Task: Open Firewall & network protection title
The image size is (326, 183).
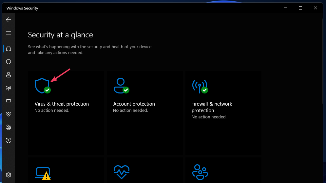Action: [212, 107]
